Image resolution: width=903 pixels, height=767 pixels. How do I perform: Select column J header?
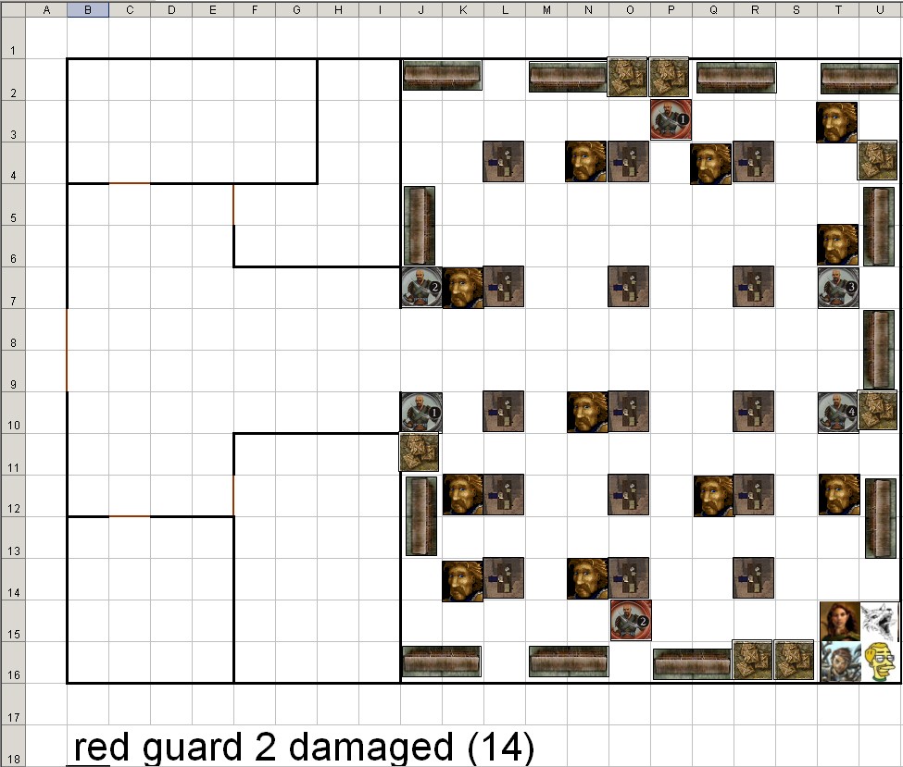click(421, 10)
